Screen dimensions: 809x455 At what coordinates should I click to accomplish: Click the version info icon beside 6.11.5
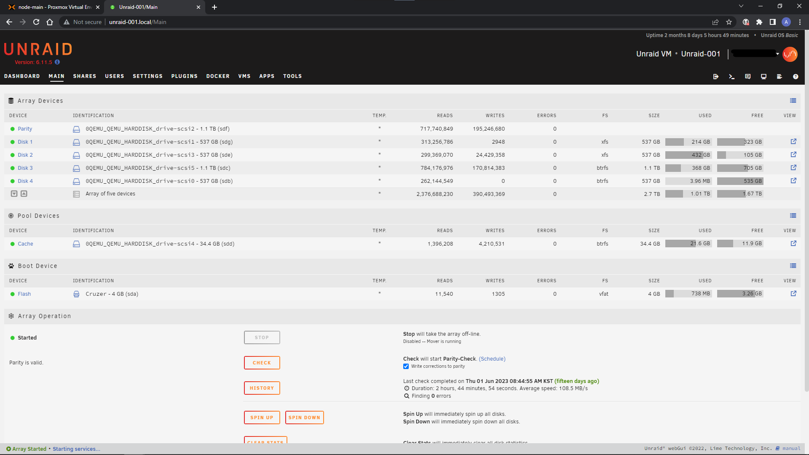click(57, 62)
